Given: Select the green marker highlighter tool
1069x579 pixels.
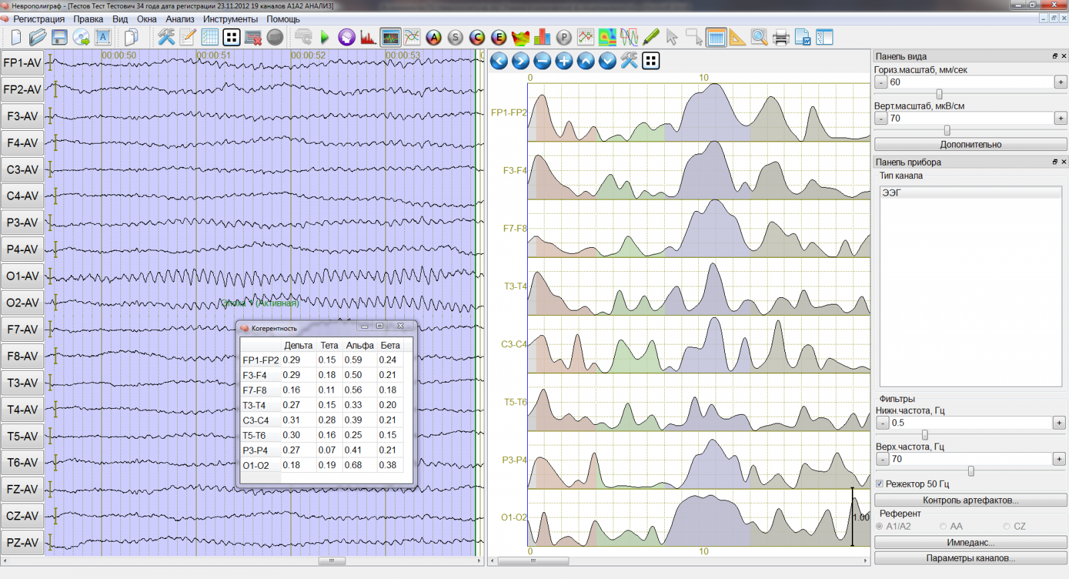Looking at the screenshot, I should pyautogui.click(x=651, y=37).
